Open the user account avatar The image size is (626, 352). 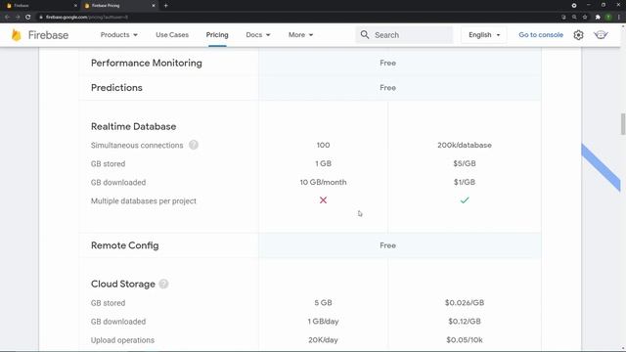[601, 35]
